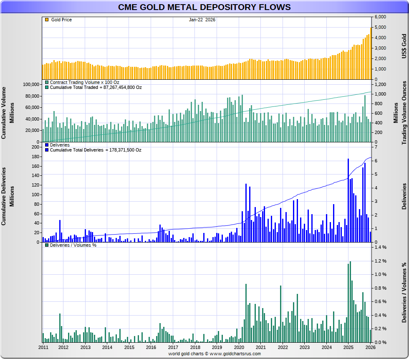Click the blue Deliveries legend swatch
Image resolution: width=409 pixels, height=359 pixels.
[x=47, y=145]
